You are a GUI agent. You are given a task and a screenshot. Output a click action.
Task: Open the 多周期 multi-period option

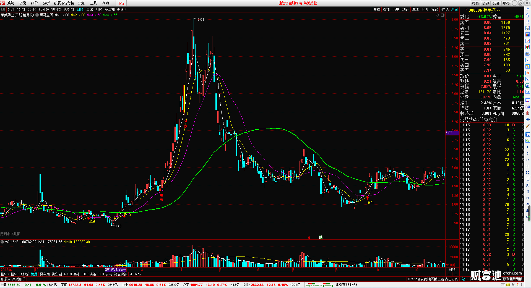[110, 9]
